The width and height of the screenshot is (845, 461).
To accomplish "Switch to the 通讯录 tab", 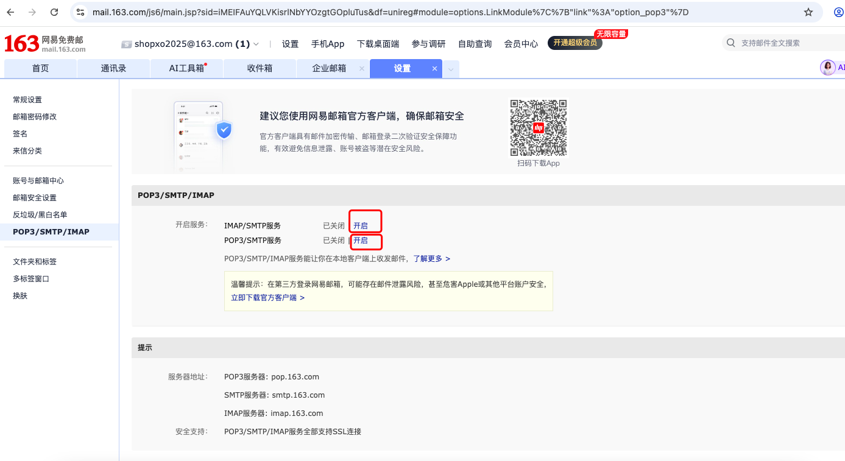I will point(113,69).
